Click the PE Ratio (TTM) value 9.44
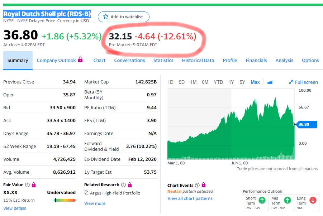 [x=152, y=107]
